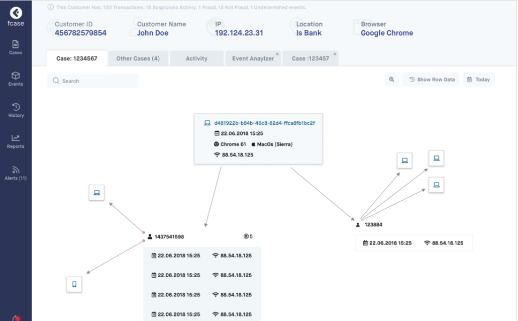518x321 pixels.
Task: View Alerts (11) in the sidebar
Action: coord(16,173)
